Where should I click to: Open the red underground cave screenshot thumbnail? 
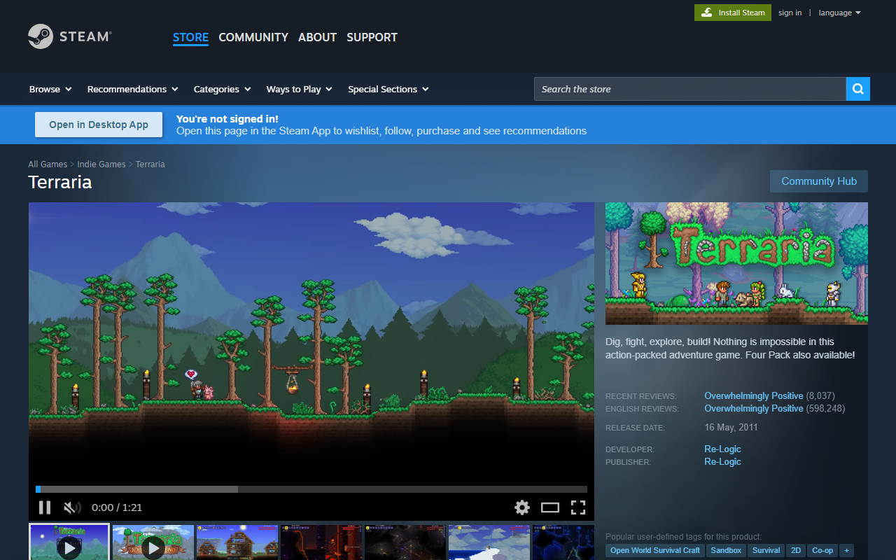pyautogui.click(x=321, y=542)
